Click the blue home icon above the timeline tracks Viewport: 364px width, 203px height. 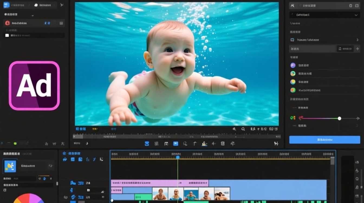click(x=65, y=159)
